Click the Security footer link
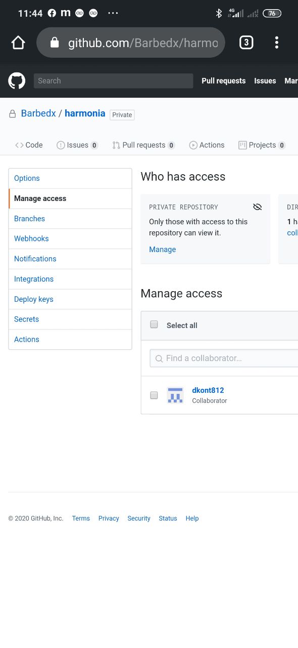 pyautogui.click(x=139, y=518)
